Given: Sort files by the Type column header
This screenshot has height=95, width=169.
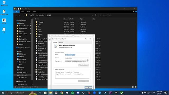Looking at the screenshot, I should click(x=81, y=19).
